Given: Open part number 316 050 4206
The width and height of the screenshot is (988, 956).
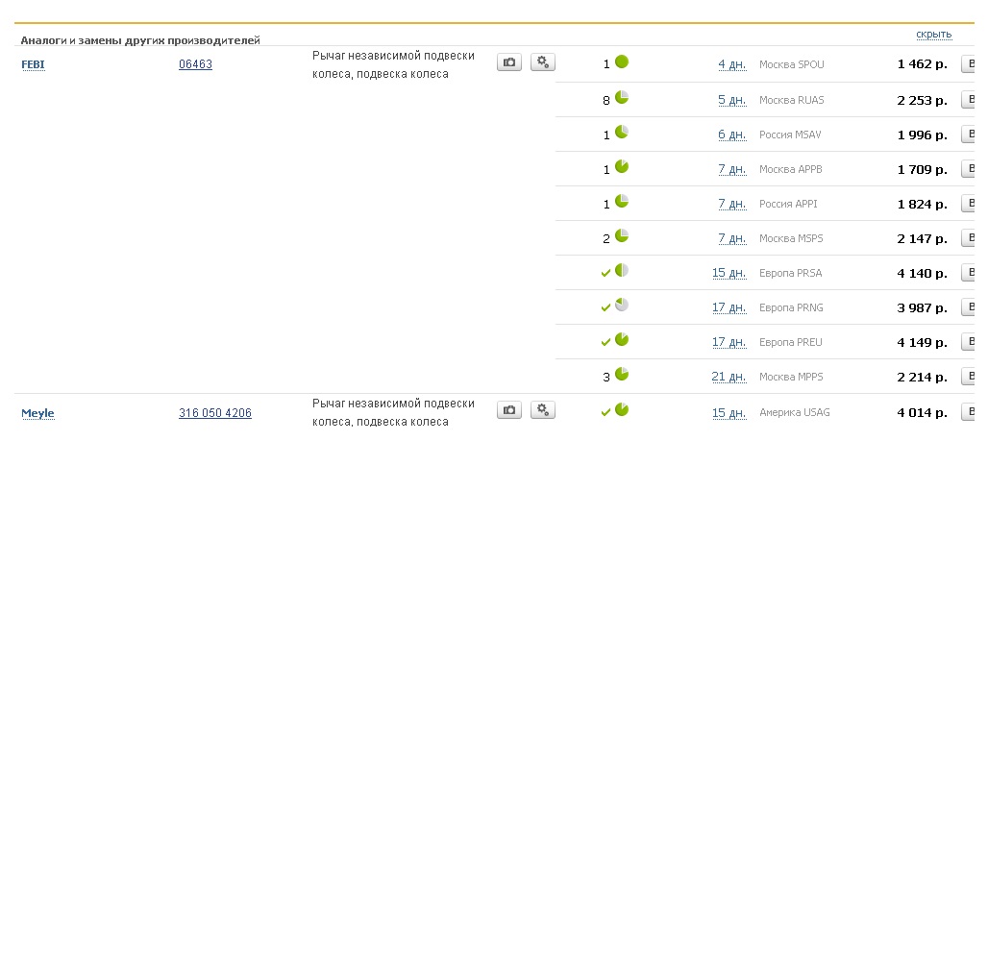Looking at the screenshot, I should tap(215, 413).
